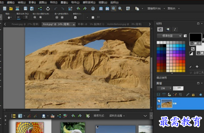
Task: Click the Resize image icon
Action: point(70,9)
